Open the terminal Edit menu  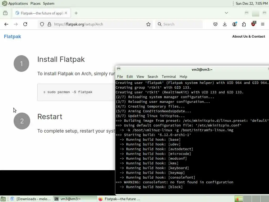[x=130, y=77]
